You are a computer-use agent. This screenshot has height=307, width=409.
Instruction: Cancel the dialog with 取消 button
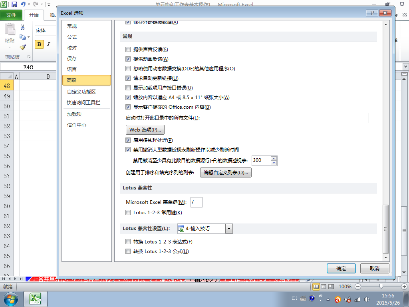tap(375, 268)
